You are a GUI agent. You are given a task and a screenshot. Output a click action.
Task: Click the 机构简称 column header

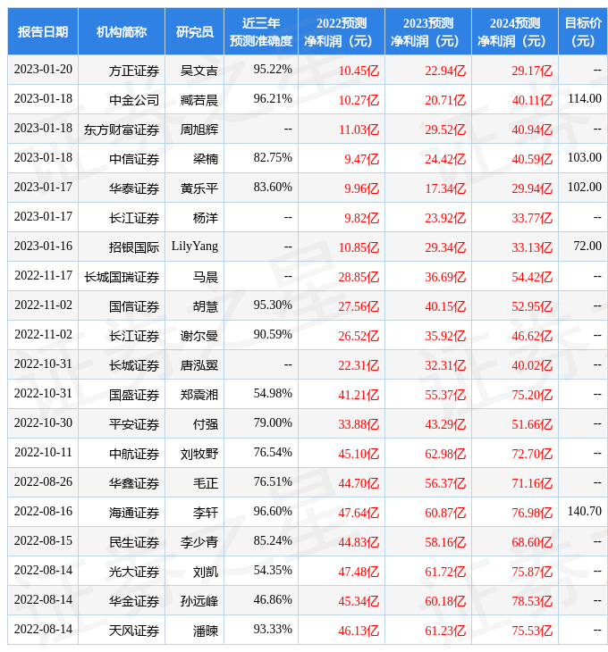(x=122, y=32)
